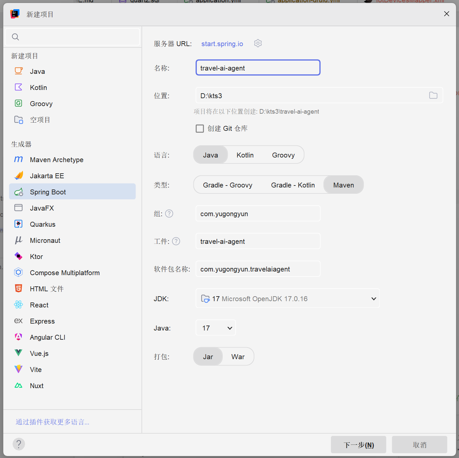Browse for location with folder icon
This screenshot has width=459, height=458.
click(x=433, y=96)
